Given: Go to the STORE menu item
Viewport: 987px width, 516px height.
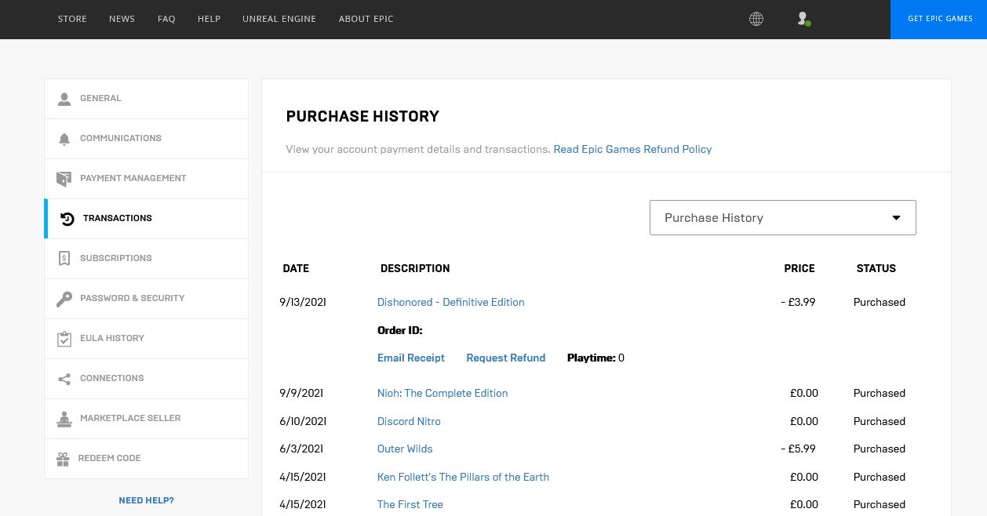Looking at the screenshot, I should (72, 19).
